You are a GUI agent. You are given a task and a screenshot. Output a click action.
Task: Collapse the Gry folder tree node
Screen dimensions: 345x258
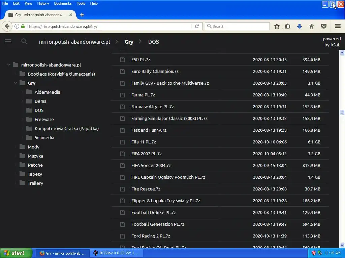pyautogui.click(x=15, y=83)
